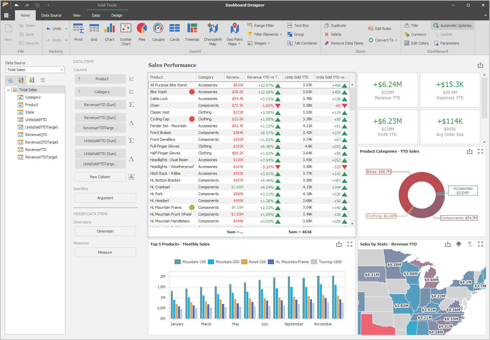The height and width of the screenshot is (340, 490).
Task: Add a Gauges item to the dashboard
Action: tap(158, 32)
